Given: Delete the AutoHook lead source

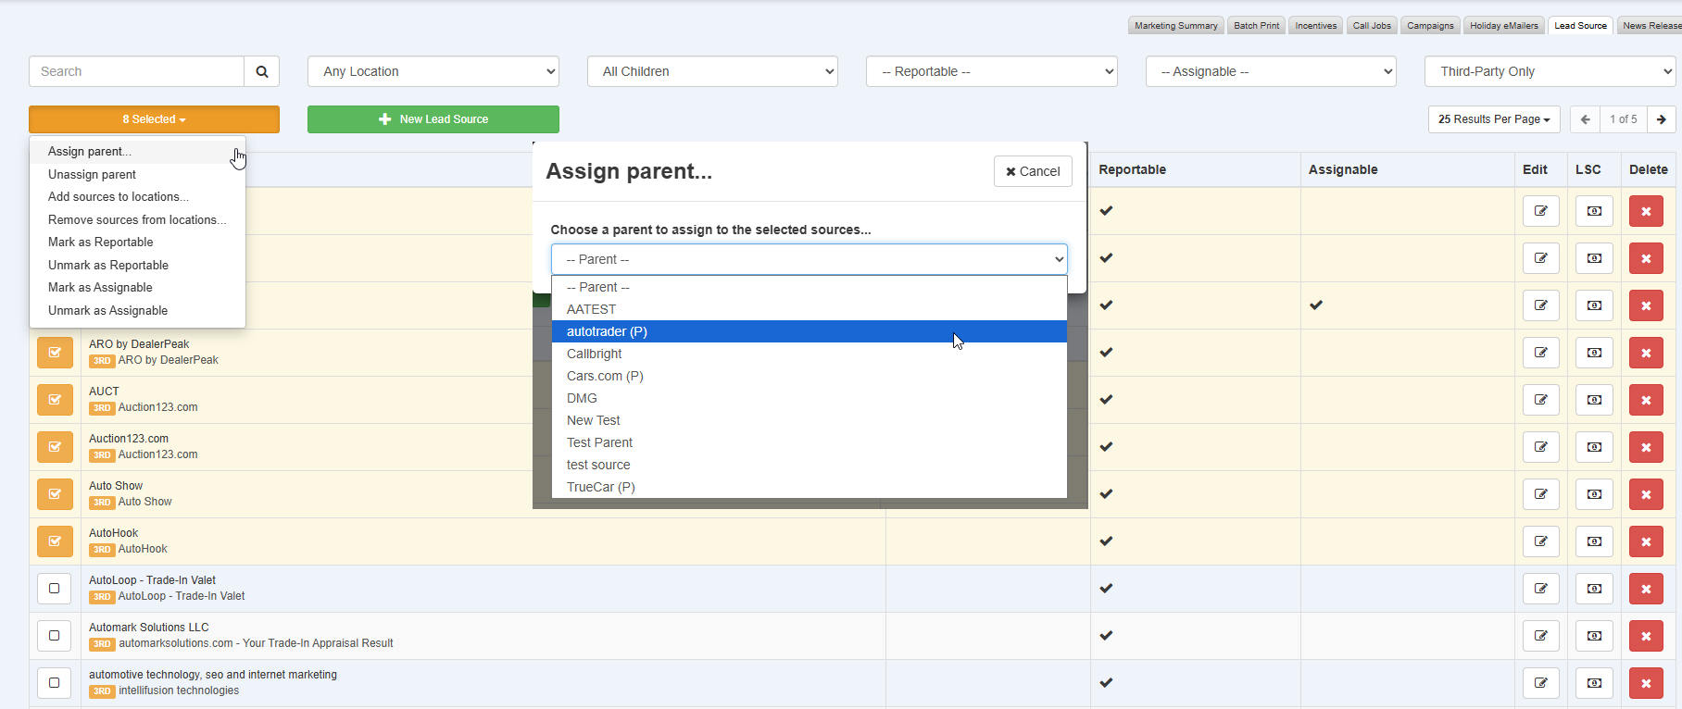Looking at the screenshot, I should 1646,541.
